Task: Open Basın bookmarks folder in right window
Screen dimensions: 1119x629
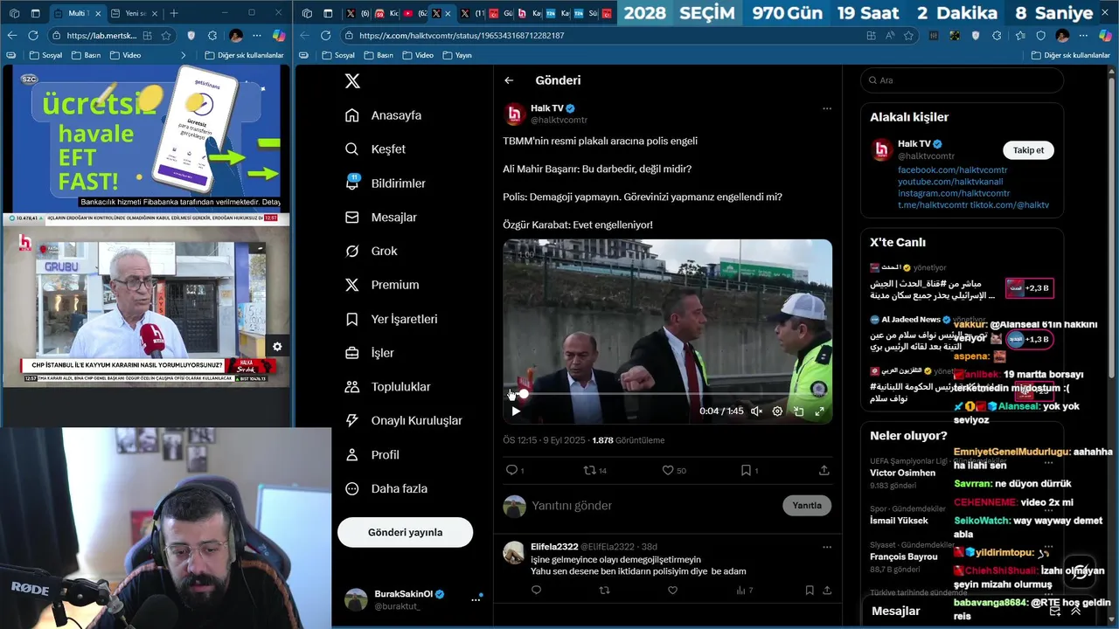Action: pos(379,55)
